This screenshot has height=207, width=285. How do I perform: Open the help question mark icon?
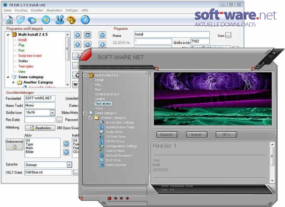(85, 20)
